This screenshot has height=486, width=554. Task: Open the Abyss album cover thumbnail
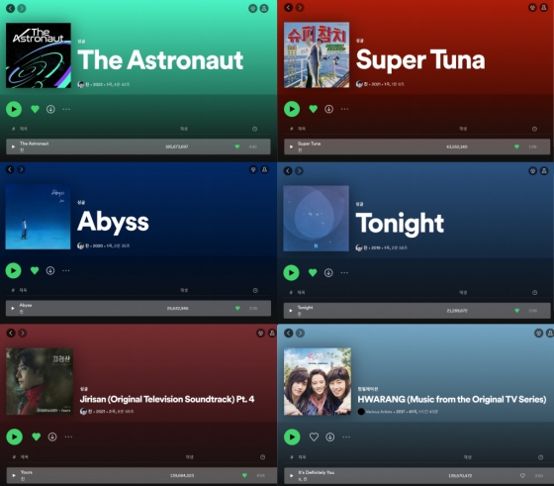tap(39, 217)
